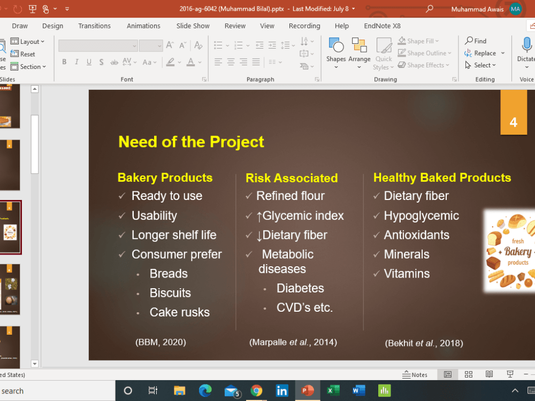Open Layout options
Image resolution: width=535 pixels, height=401 pixels.
(x=28, y=42)
